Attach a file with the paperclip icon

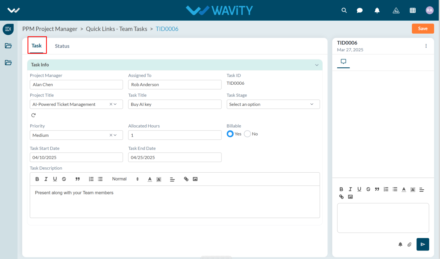pyautogui.click(x=409, y=244)
